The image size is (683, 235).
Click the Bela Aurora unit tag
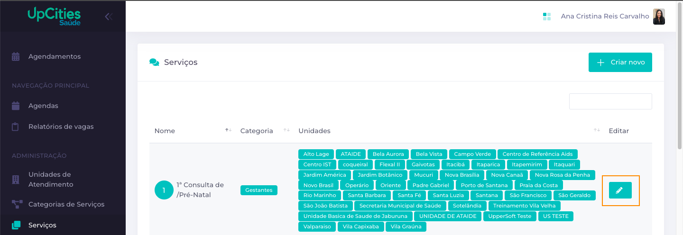point(388,154)
